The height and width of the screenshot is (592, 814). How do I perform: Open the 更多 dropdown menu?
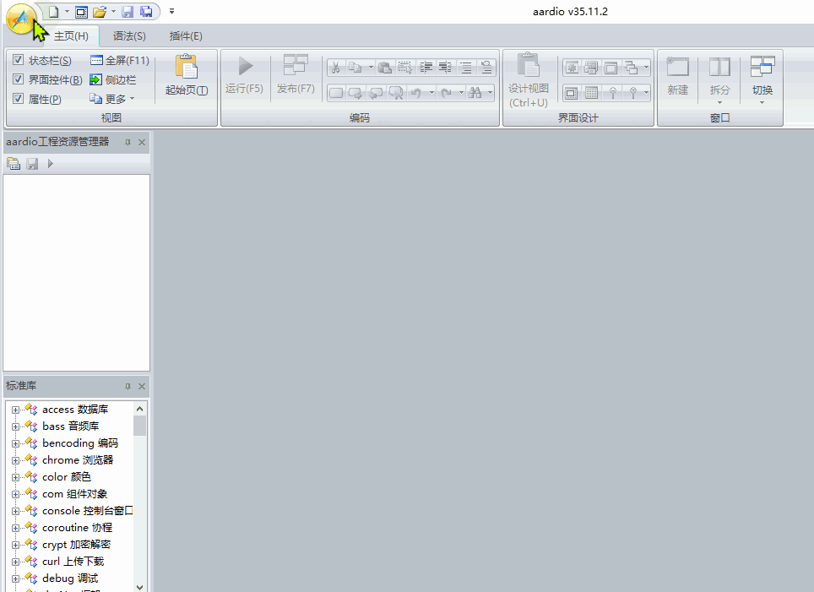[x=116, y=99]
